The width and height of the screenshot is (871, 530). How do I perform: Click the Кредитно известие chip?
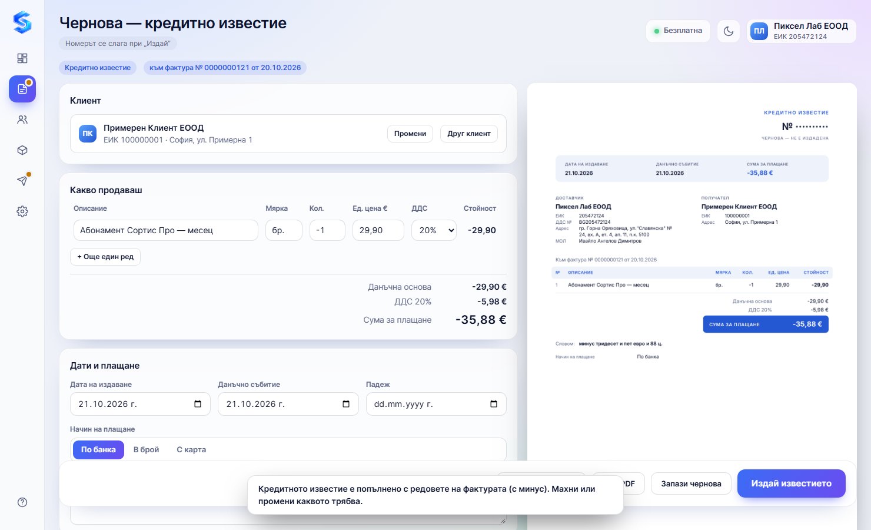click(x=98, y=68)
